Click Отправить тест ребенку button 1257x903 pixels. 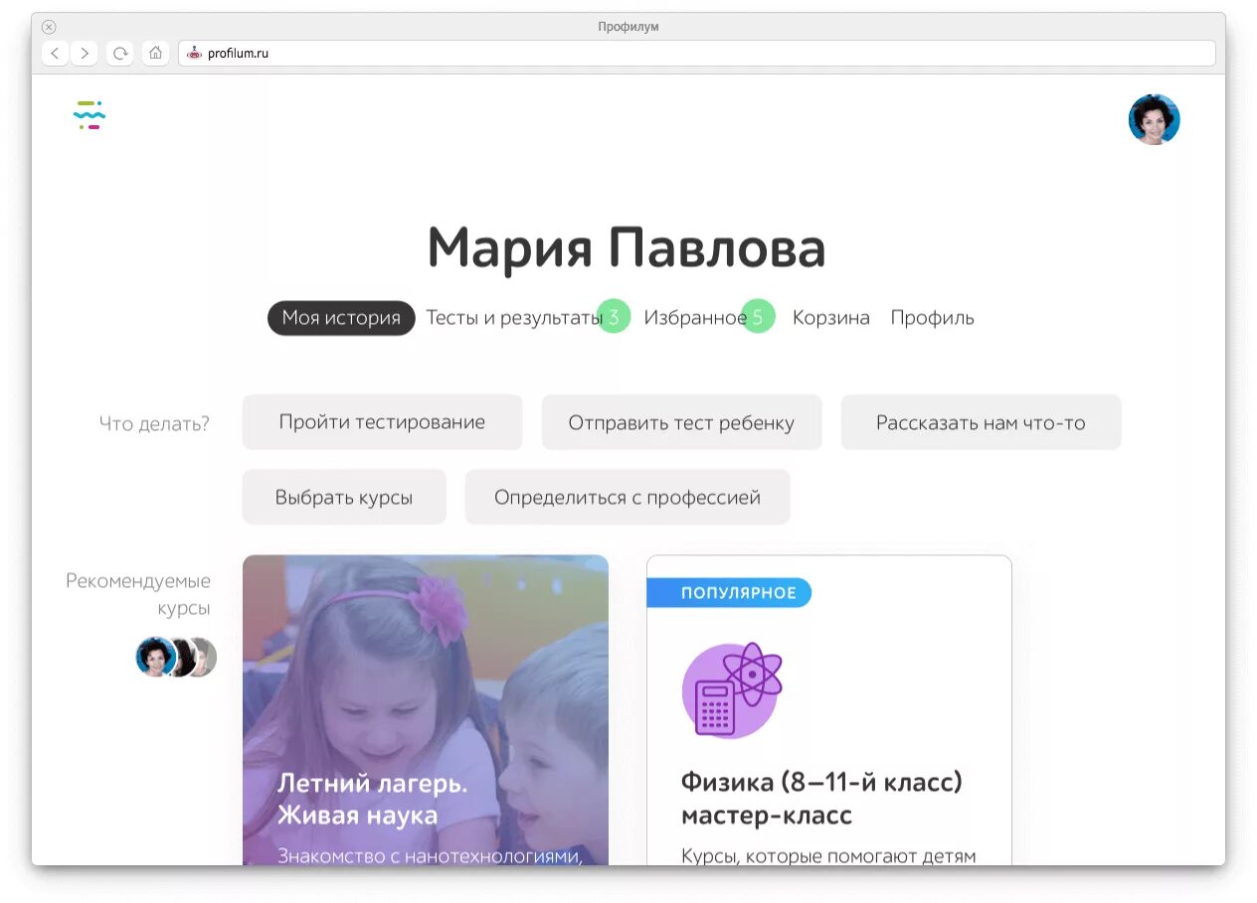pos(681,422)
